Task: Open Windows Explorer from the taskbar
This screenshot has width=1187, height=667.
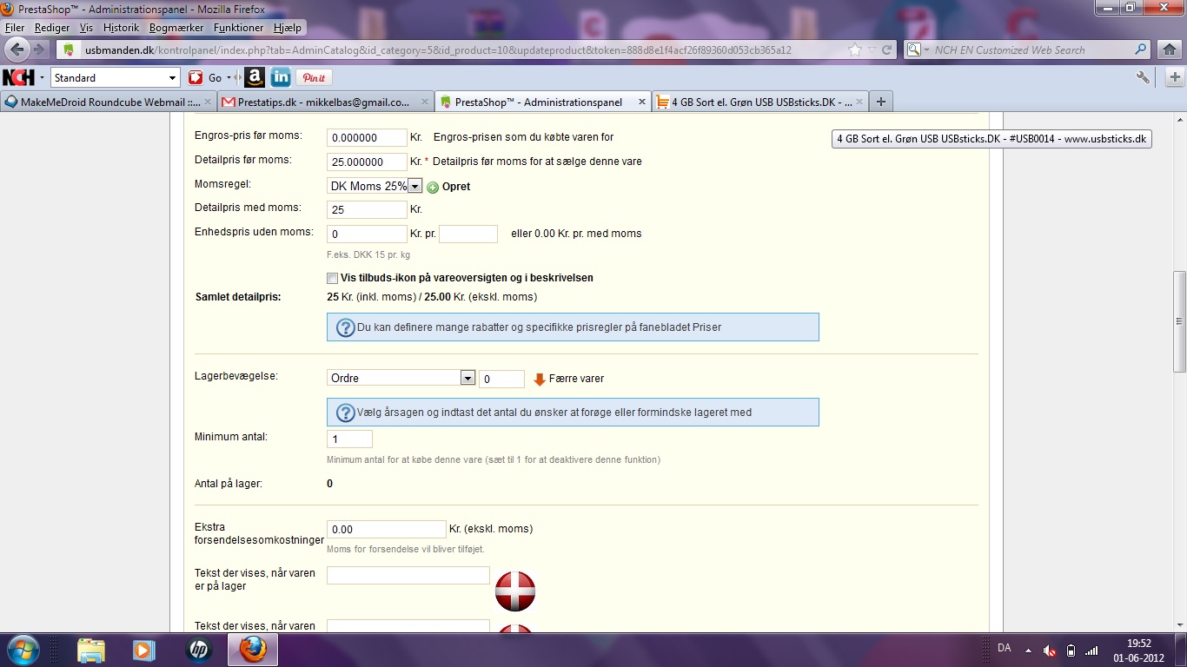Action: click(91, 650)
